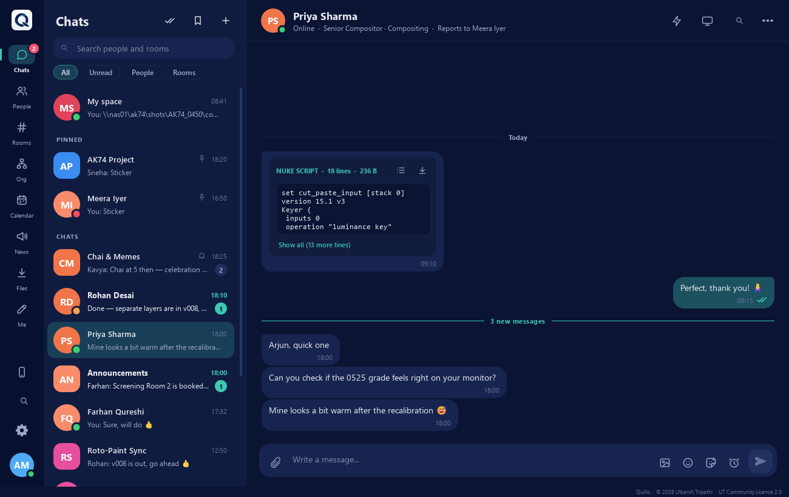Image resolution: width=789 pixels, height=497 pixels.
Task: Select the All filter tab
Action: [x=66, y=72]
